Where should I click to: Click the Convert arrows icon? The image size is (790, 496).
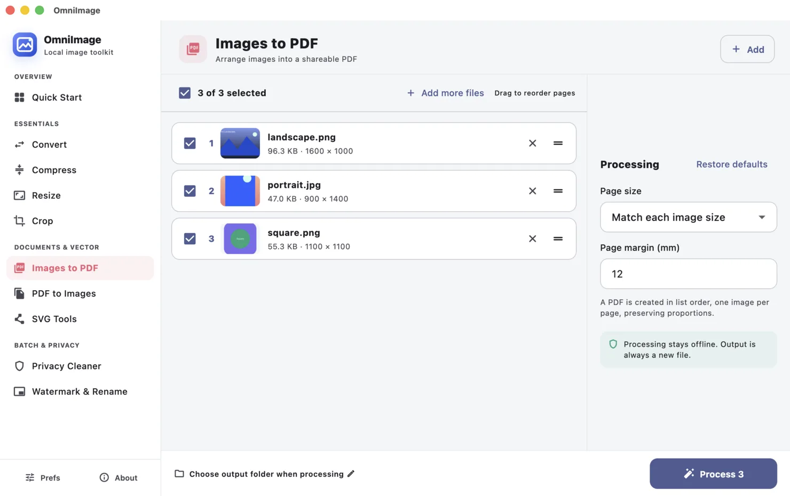[x=19, y=145]
